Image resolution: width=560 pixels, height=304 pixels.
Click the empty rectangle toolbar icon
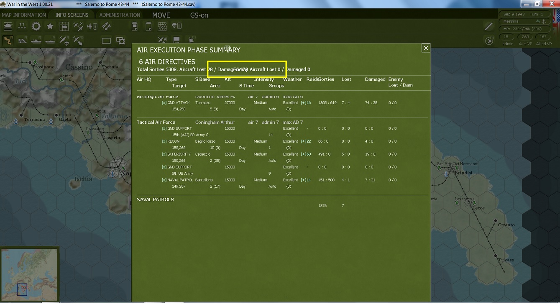point(106,41)
